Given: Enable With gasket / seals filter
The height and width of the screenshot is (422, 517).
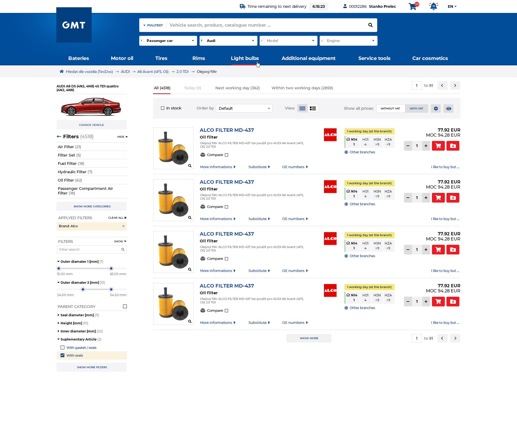Looking at the screenshot, I should [62, 347].
